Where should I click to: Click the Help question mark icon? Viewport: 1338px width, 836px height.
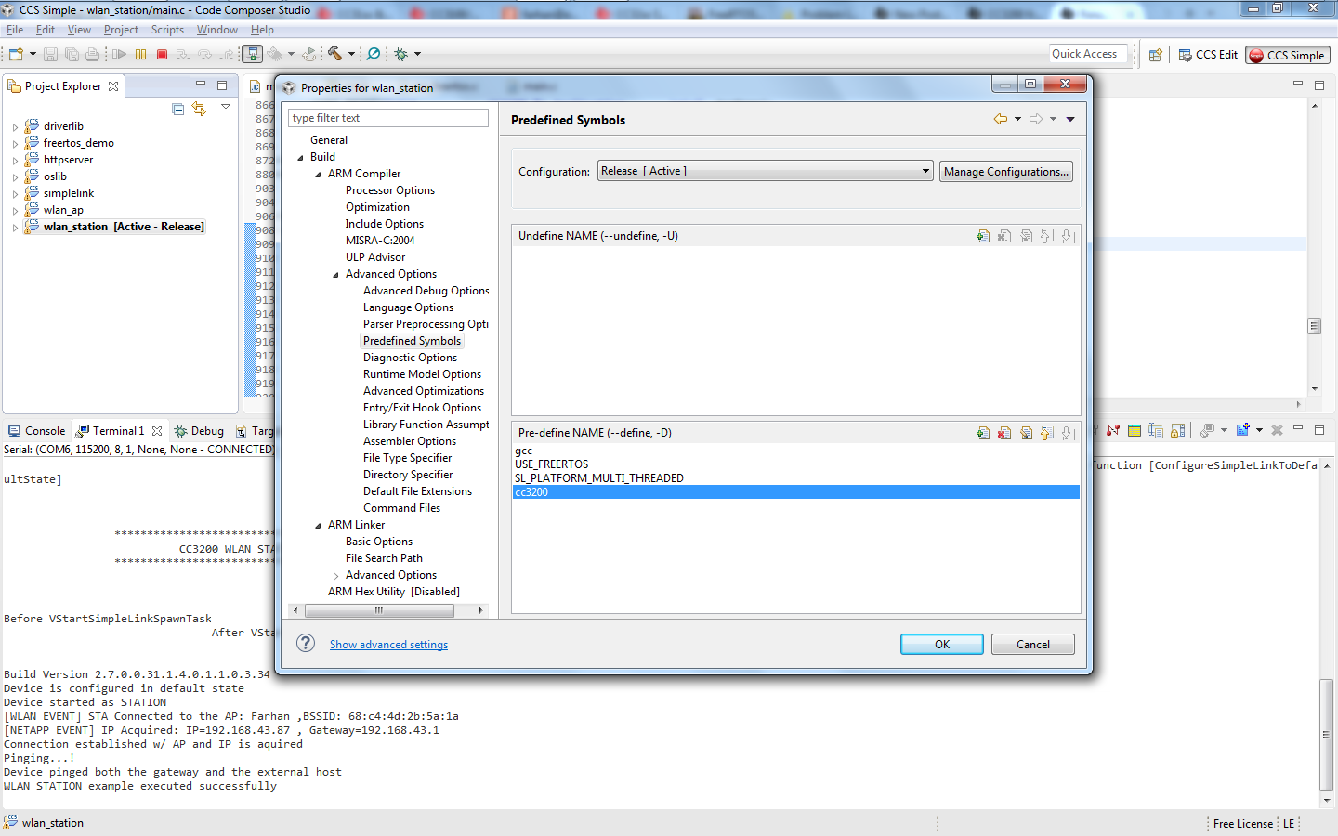click(306, 644)
